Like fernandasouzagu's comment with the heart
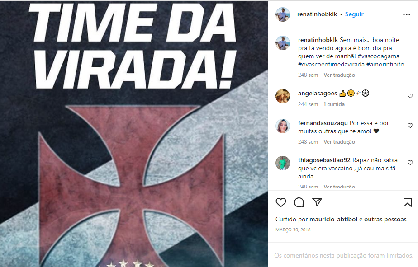Viewport: 418px width, 267px height. coord(410,126)
